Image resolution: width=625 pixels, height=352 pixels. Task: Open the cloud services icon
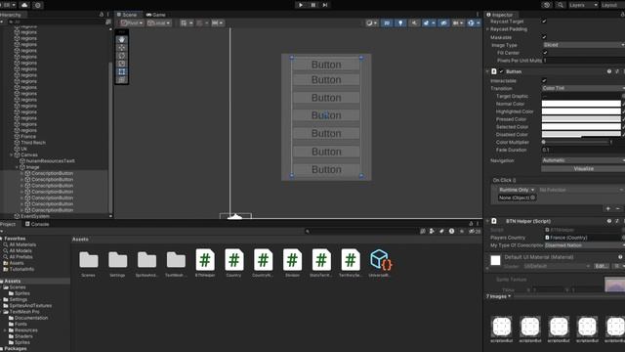coord(24,5)
